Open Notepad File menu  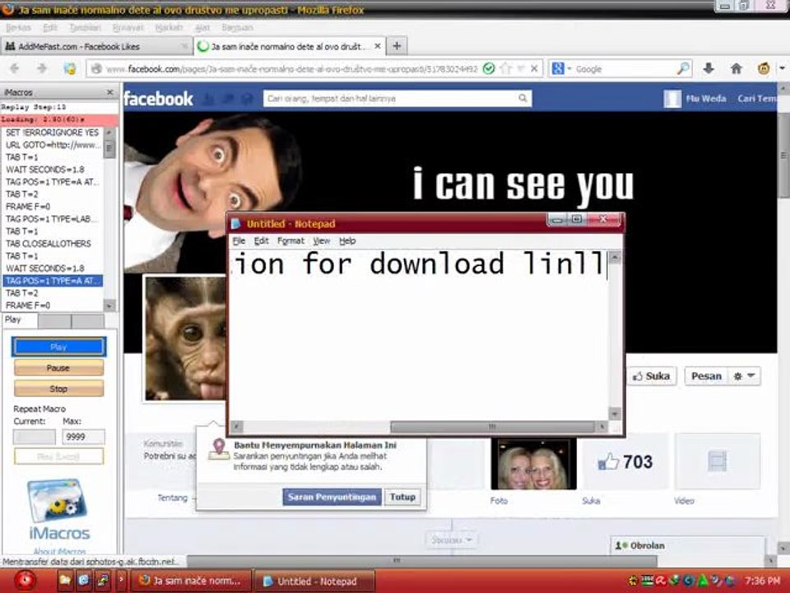click(x=239, y=241)
